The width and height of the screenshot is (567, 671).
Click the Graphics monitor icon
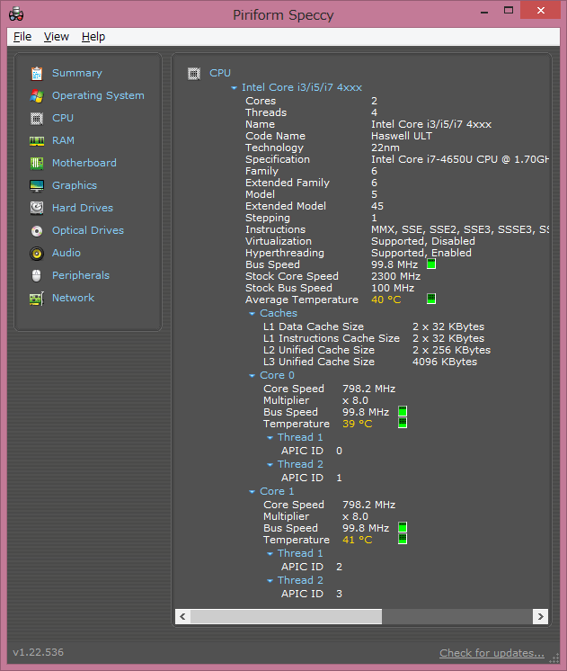pyautogui.click(x=37, y=185)
